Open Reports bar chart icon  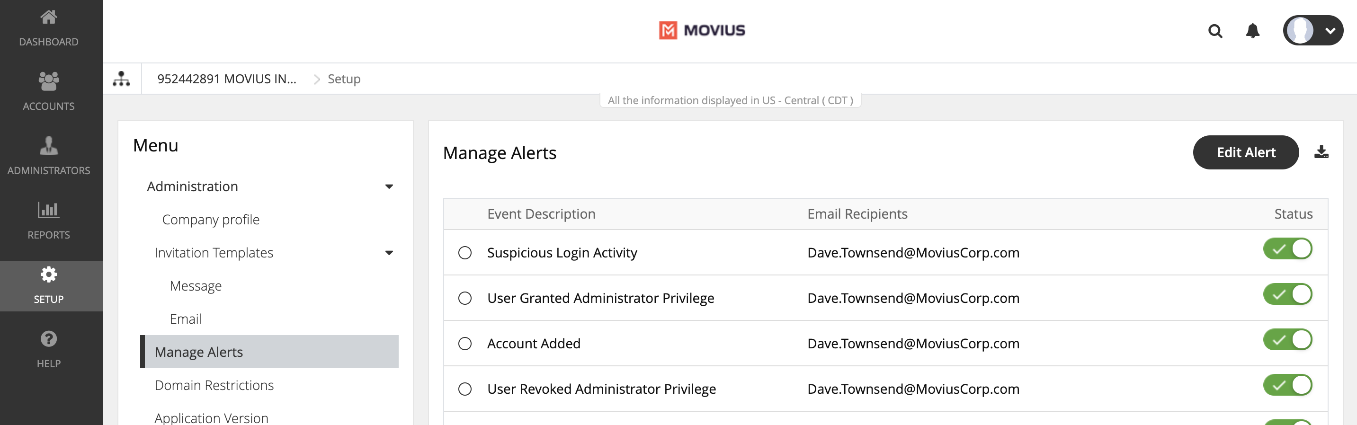point(48,210)
